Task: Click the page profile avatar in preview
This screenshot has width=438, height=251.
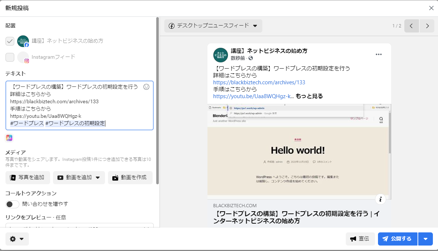Action: 221,55
